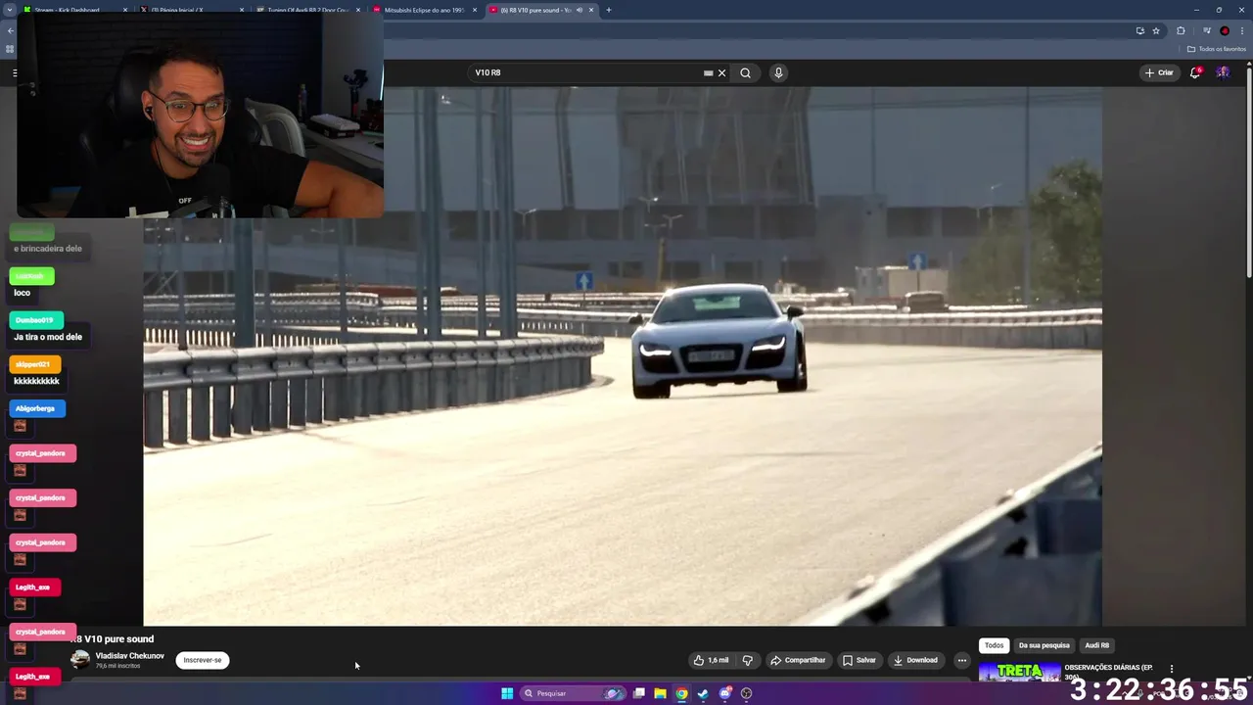Close the 'R8 V10 pure sound' tab
Image resolution: width=1253 pixels, height=705 pixels.
point(591,10)
